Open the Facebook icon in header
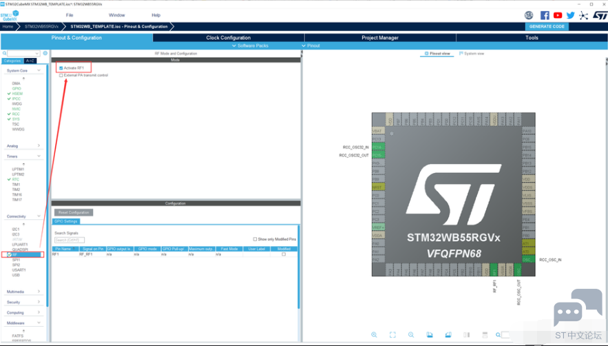The image size is (608, 346). (545, 15)
